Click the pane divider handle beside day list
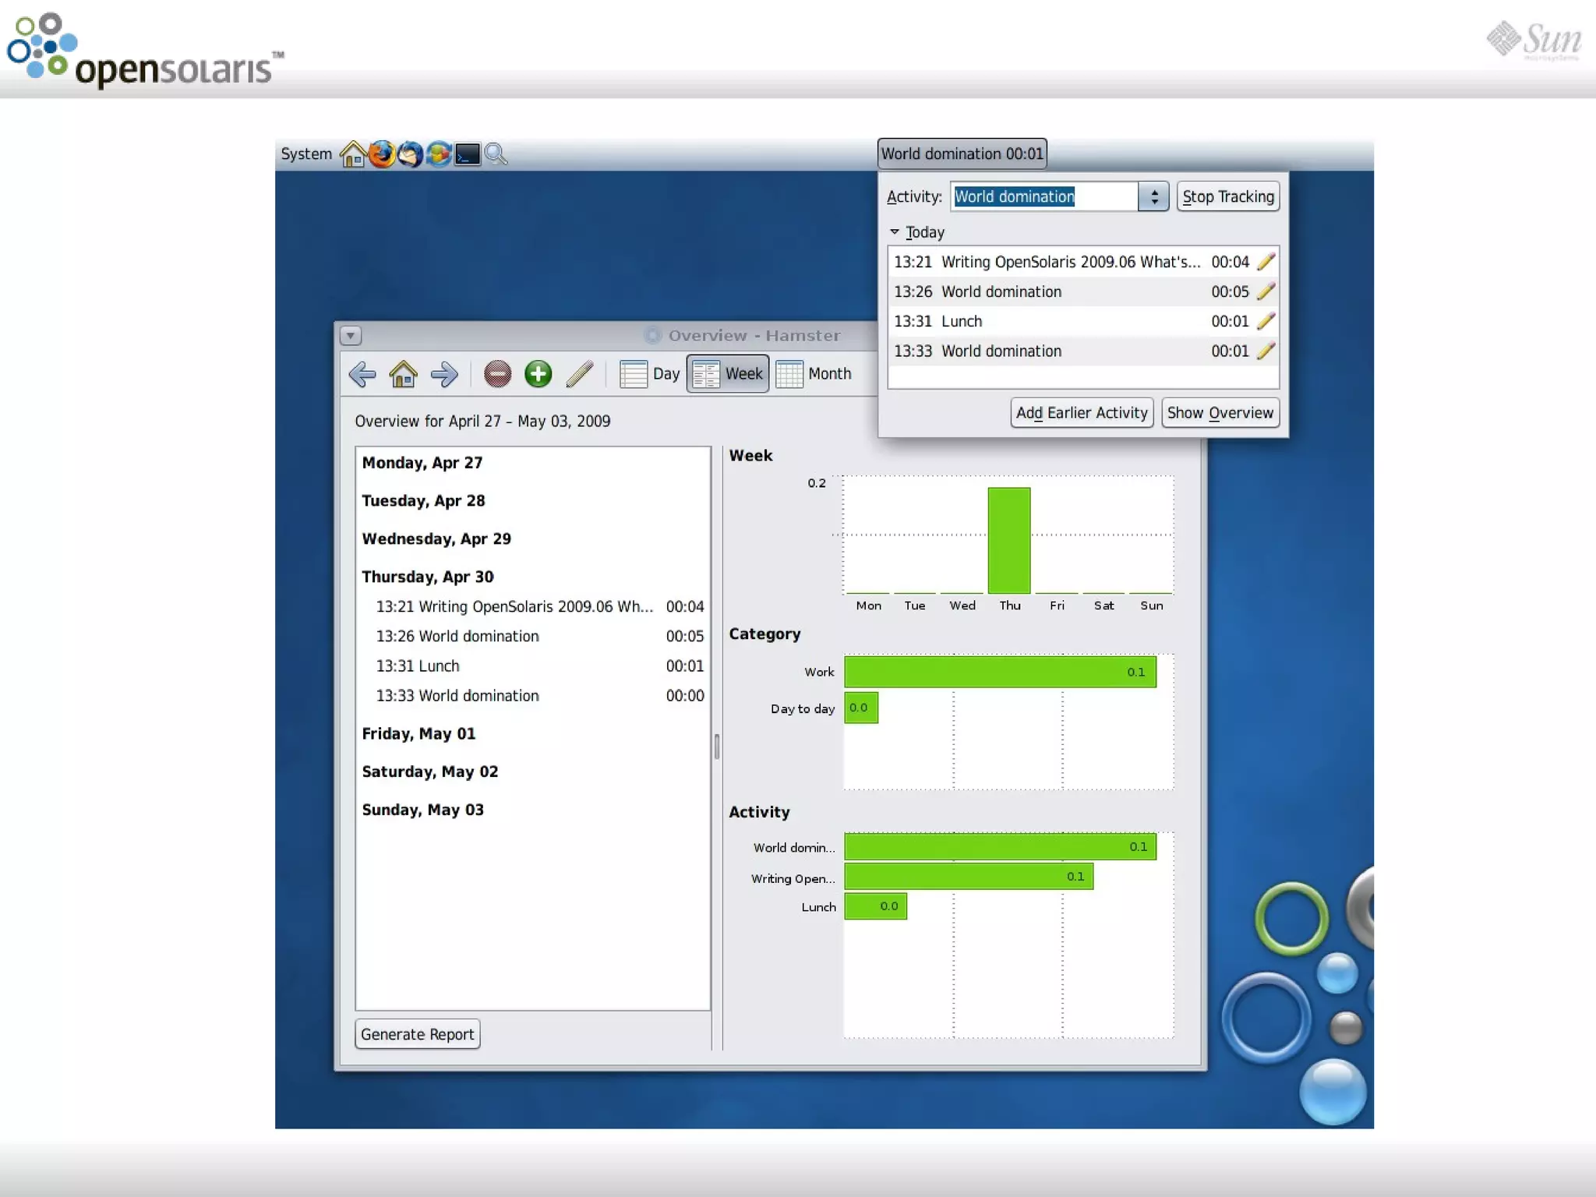This screenshot has height=1197, width=1596. coord(716,747)
